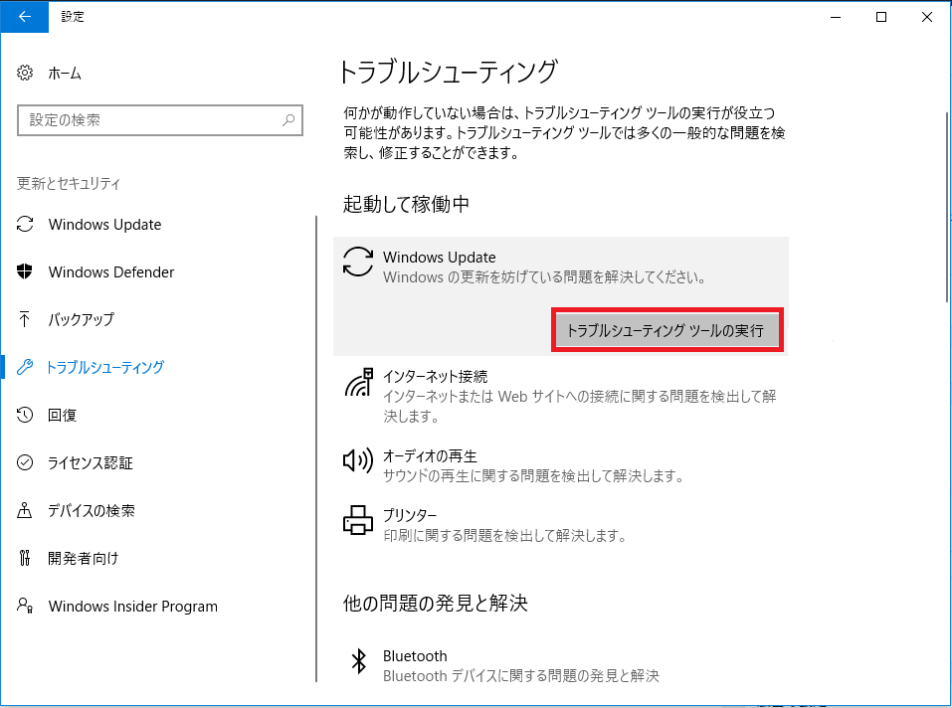Select the バックアップ (Backup) icon

point(25,319)
